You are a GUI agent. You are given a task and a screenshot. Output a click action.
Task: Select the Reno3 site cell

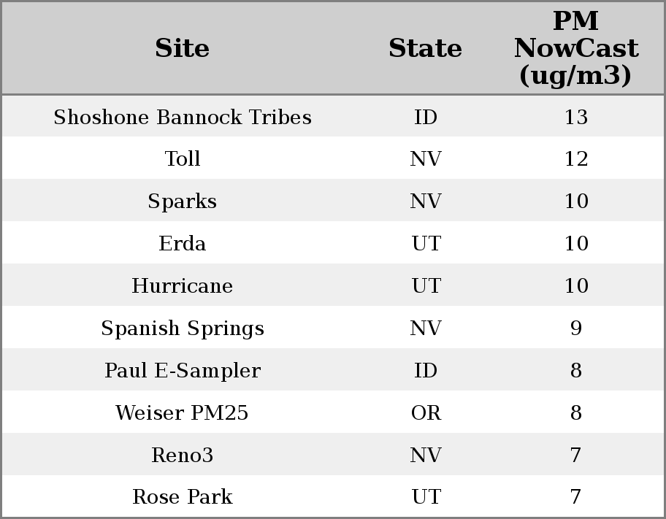182,455
